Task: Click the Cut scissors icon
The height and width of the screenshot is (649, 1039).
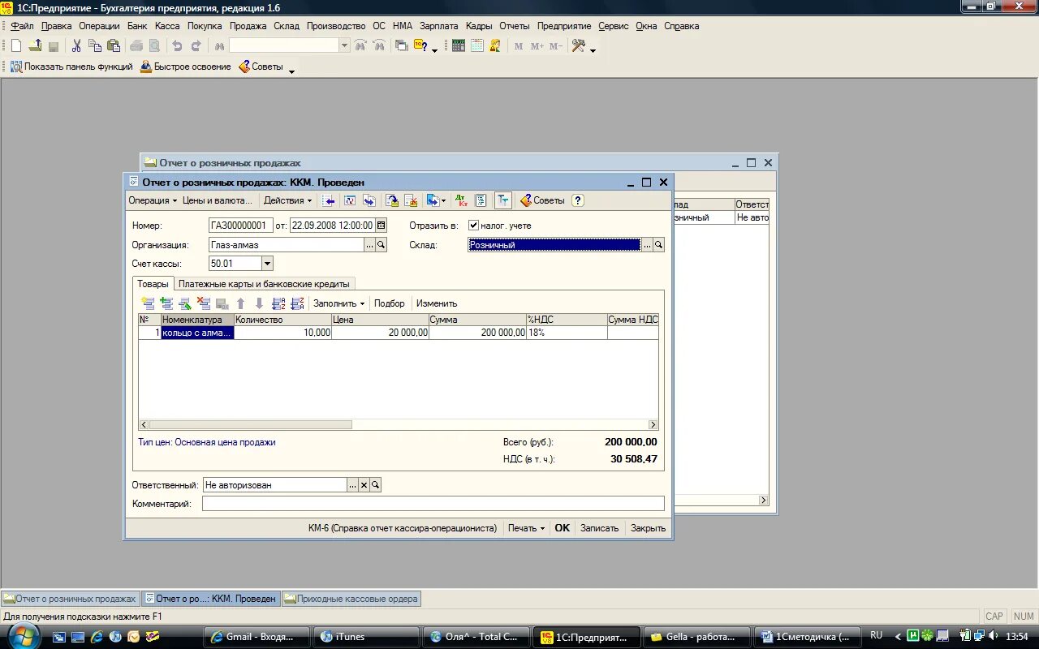Action: 76,46
